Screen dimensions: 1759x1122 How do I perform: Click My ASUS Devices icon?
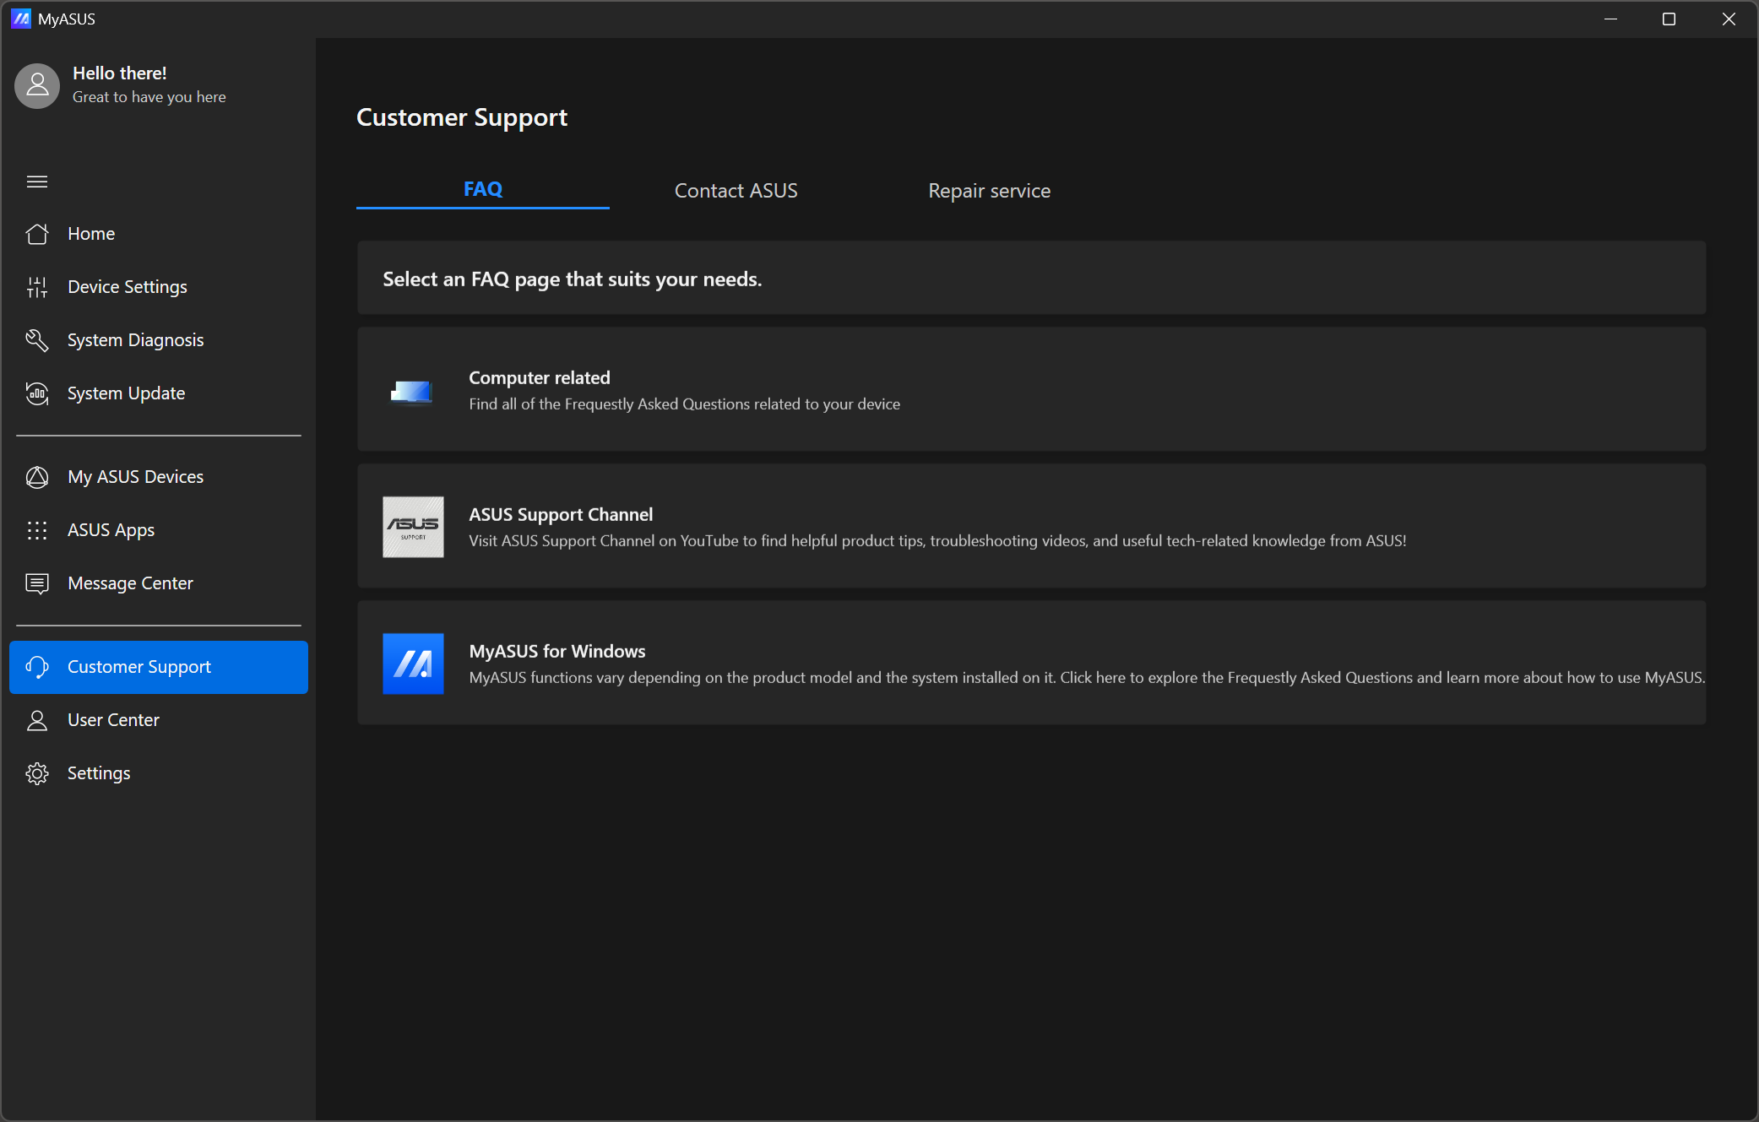tap(36, 477)
